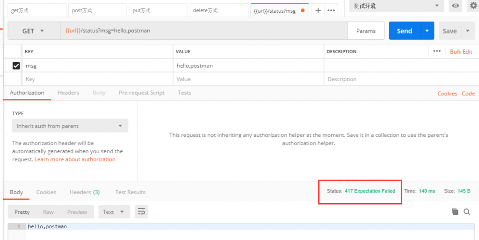The image size is (479, 240).
Task: Switch to the Headers request tab
Action: pos(68,93)
